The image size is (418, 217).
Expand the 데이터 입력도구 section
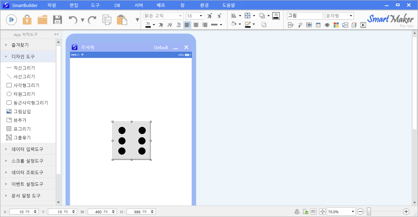[28, 149]
